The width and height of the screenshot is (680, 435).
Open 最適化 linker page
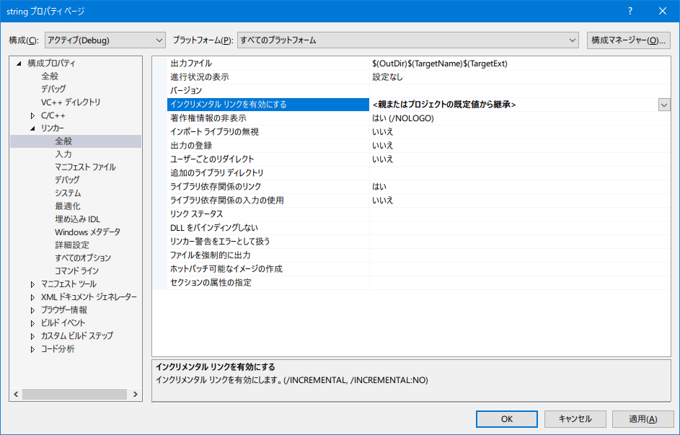[x=68, y=206]
